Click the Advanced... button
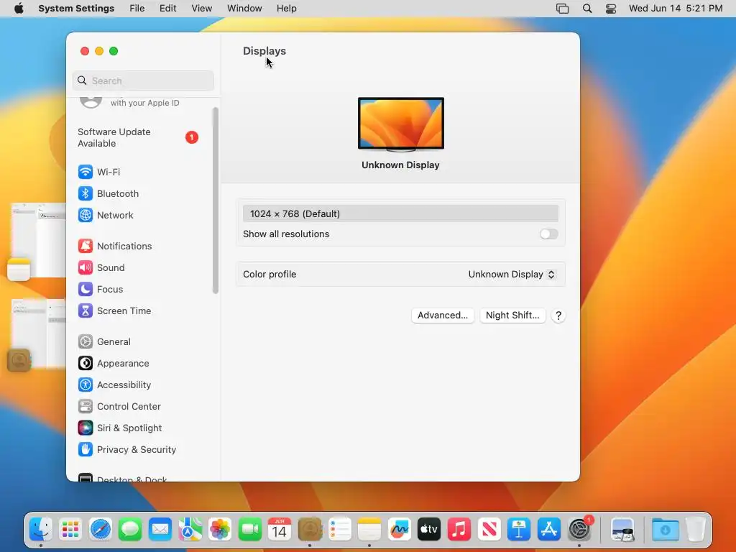Image resolution: width=736 pixels, height=552 pixels. point(443,316)
